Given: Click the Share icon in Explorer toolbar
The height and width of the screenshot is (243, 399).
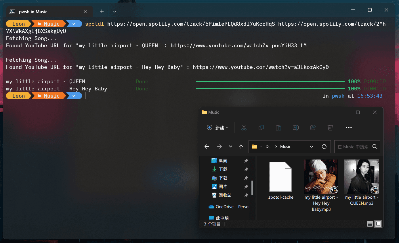Looking at the screenshot, I should tap(313, 128).
